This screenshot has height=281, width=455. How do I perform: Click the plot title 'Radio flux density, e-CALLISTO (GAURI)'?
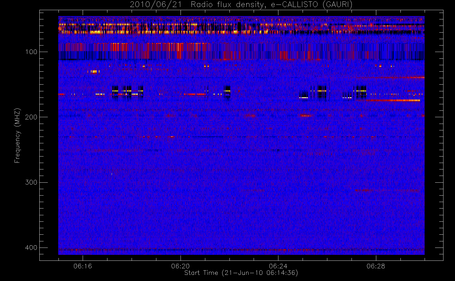[272, 5]
